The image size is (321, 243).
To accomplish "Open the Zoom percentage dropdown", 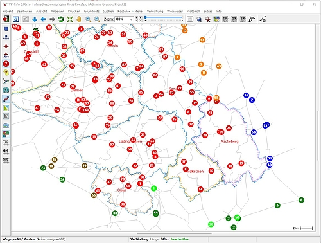I will pos(124,19).
